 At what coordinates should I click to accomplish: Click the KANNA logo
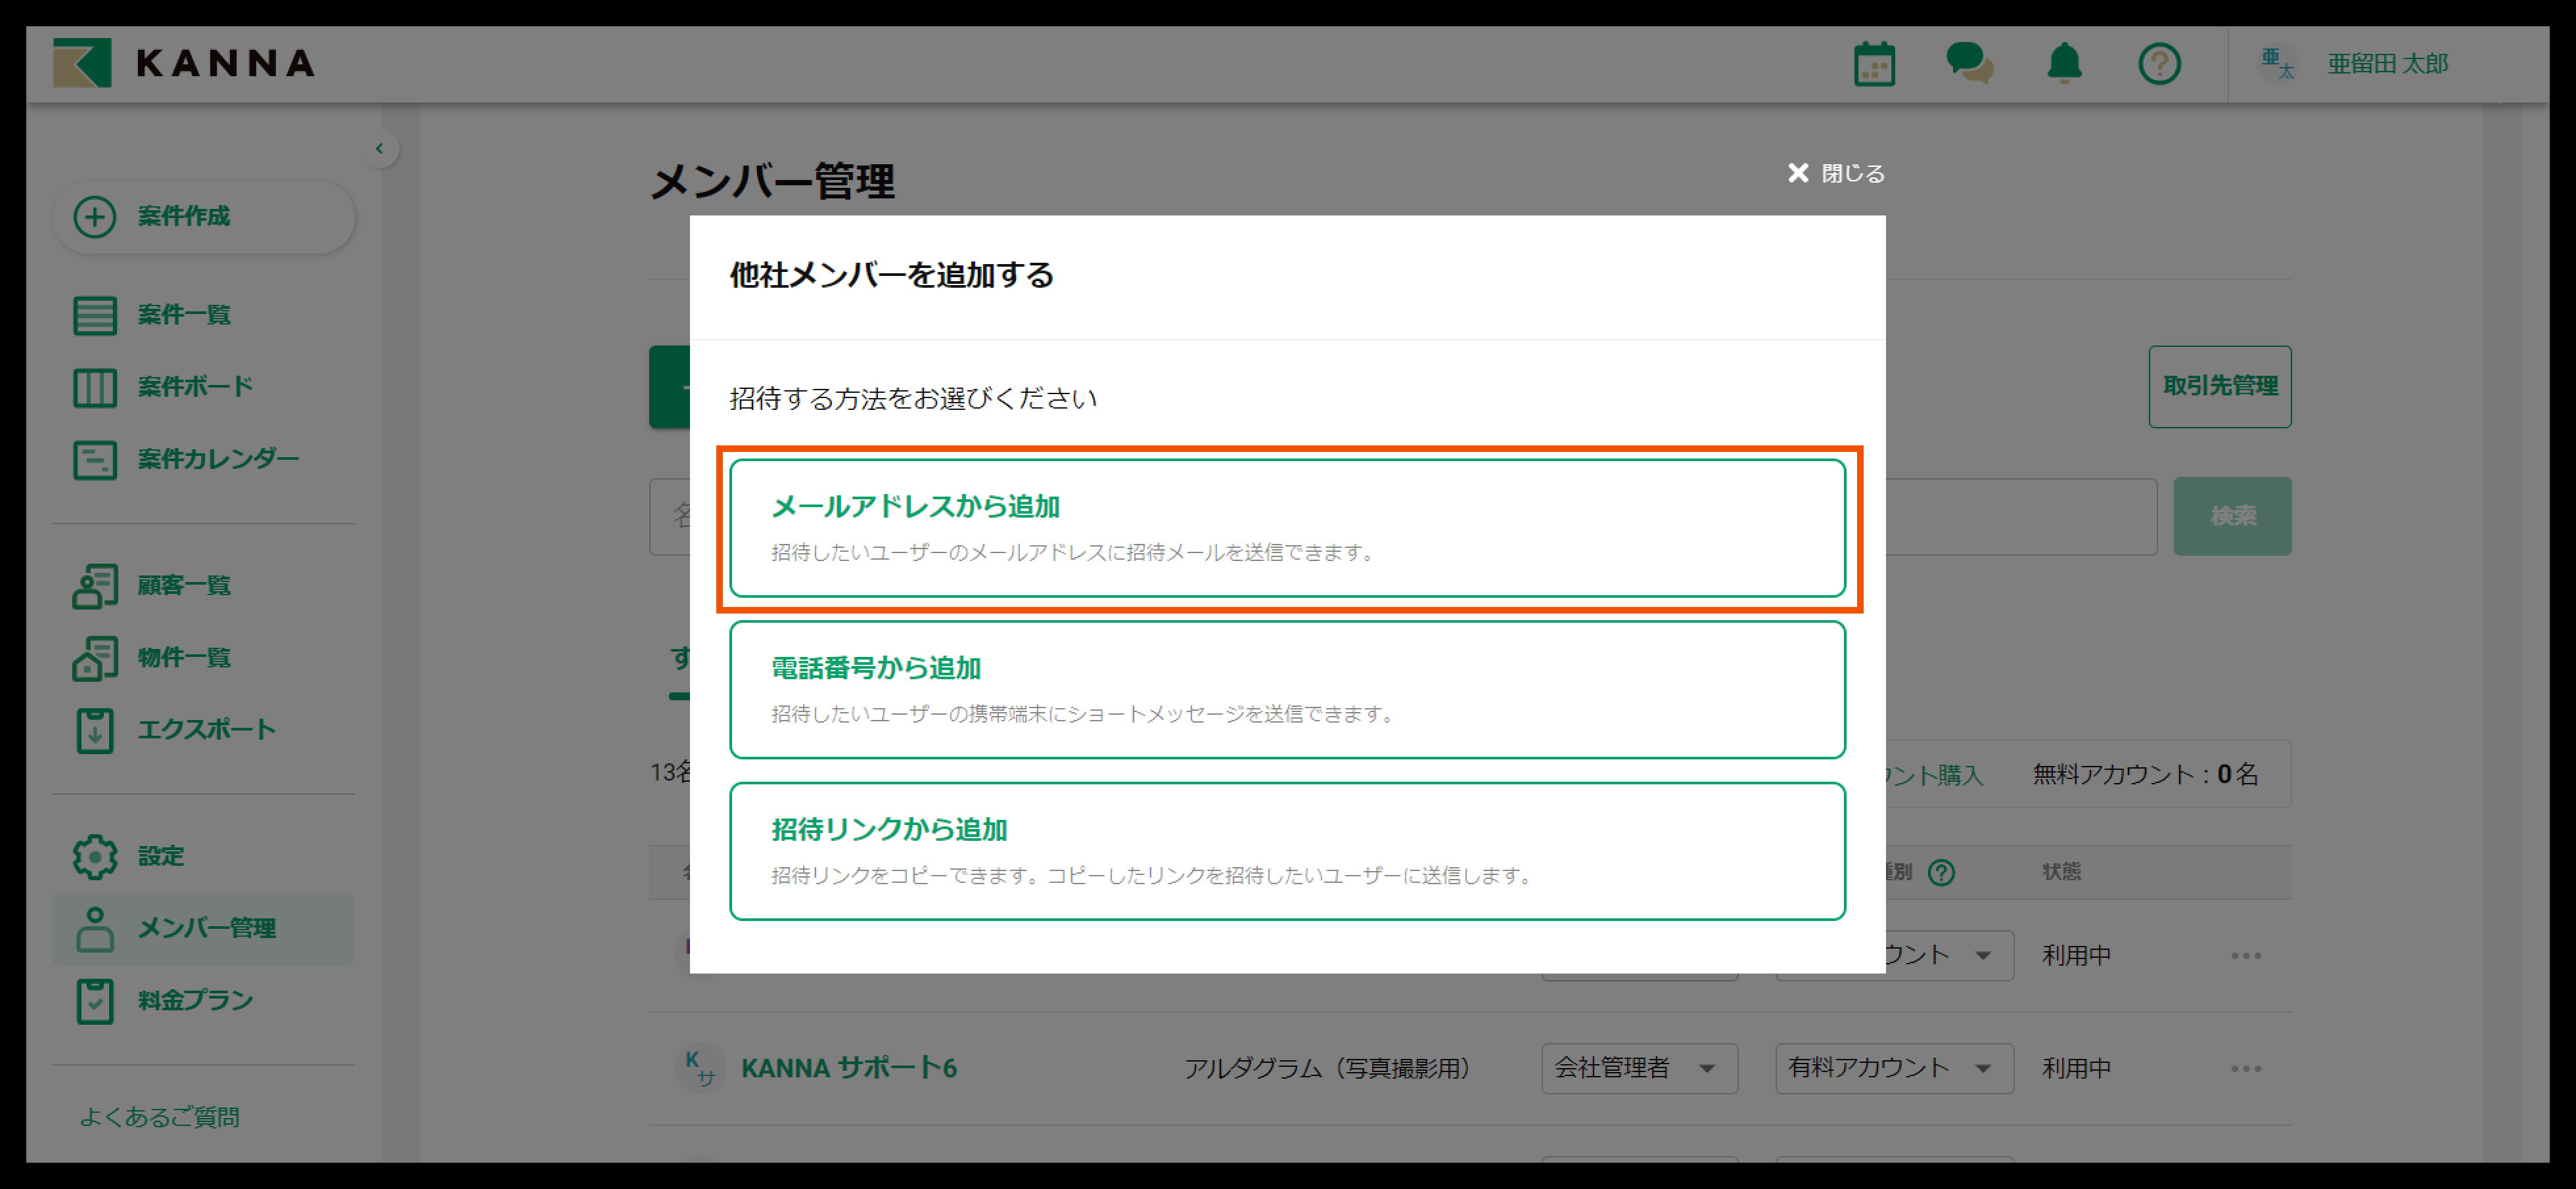(184, 63)
